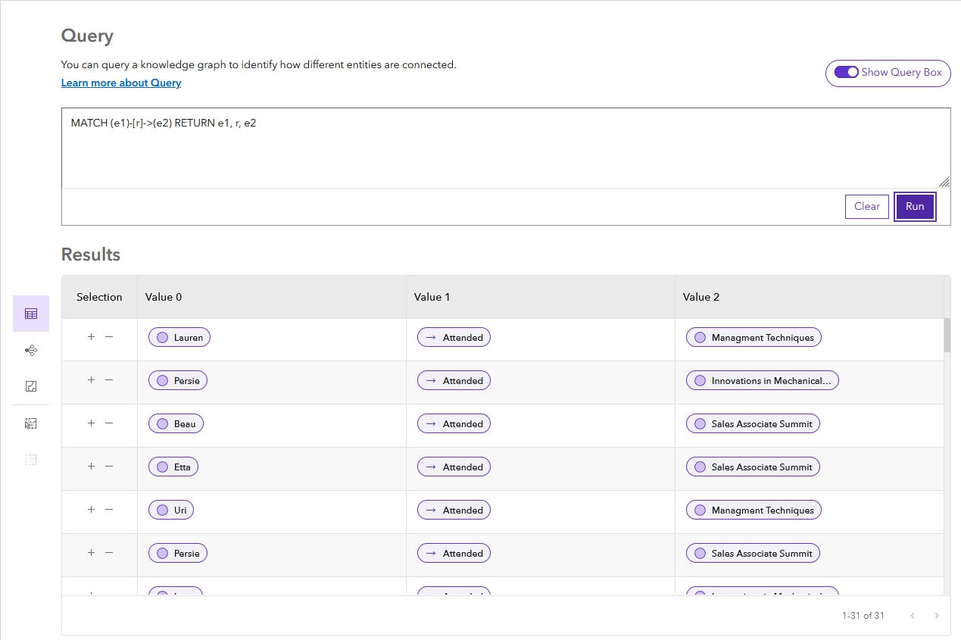Click plus icon on the Uri row
Image resolution: width=961 pixels, height=640 pixels.
tap(91, 510)
